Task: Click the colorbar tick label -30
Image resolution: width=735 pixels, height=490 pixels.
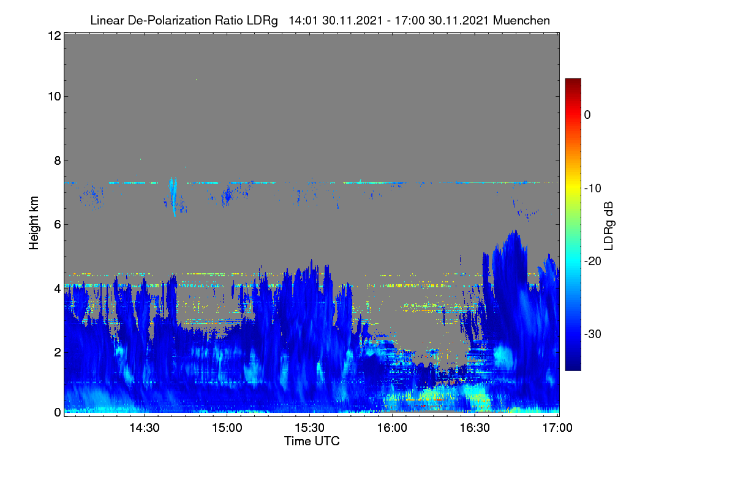Action: 594,334
